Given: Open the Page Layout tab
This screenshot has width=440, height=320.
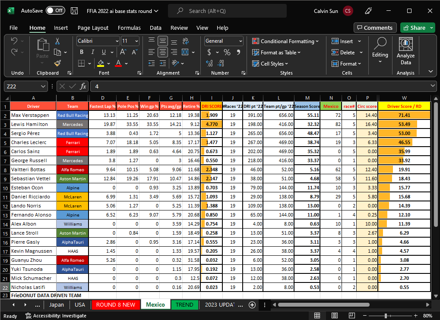Looking at the screenshot, I should tap(93, 28).
